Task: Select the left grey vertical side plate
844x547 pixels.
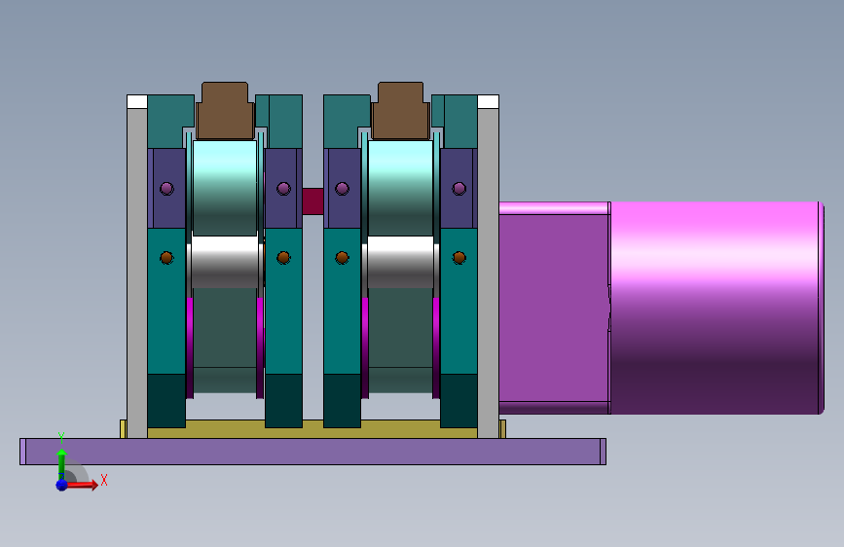Action: (137, 273)
